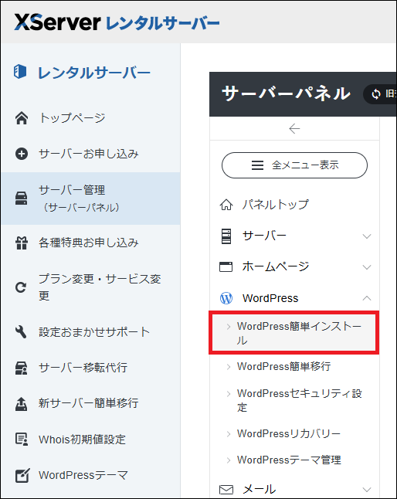The width and height of the screenshot is (397, 499).
Task: Click the メール section label
Action: click(260, 489)
